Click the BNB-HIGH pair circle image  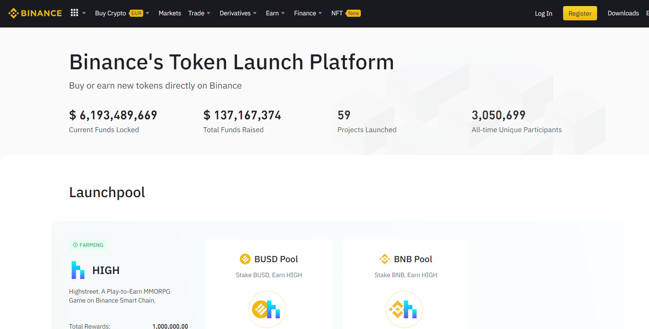pos(404,309)
